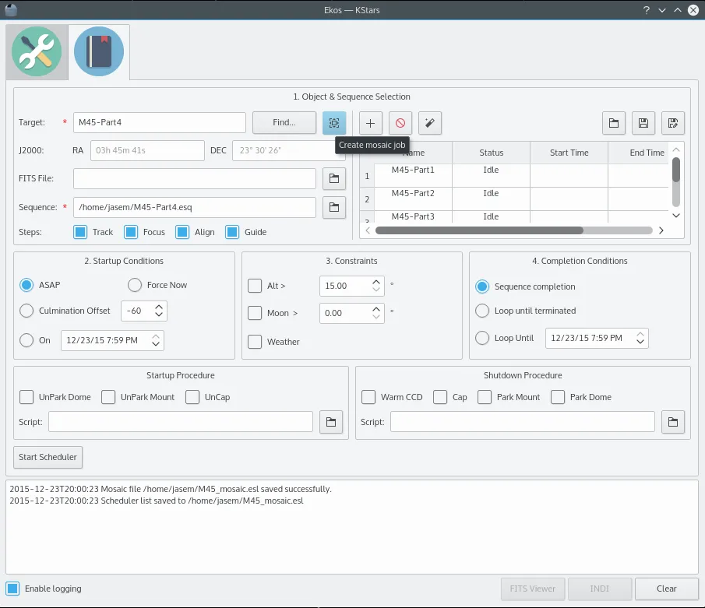Click the title bar help question mark

646,10
